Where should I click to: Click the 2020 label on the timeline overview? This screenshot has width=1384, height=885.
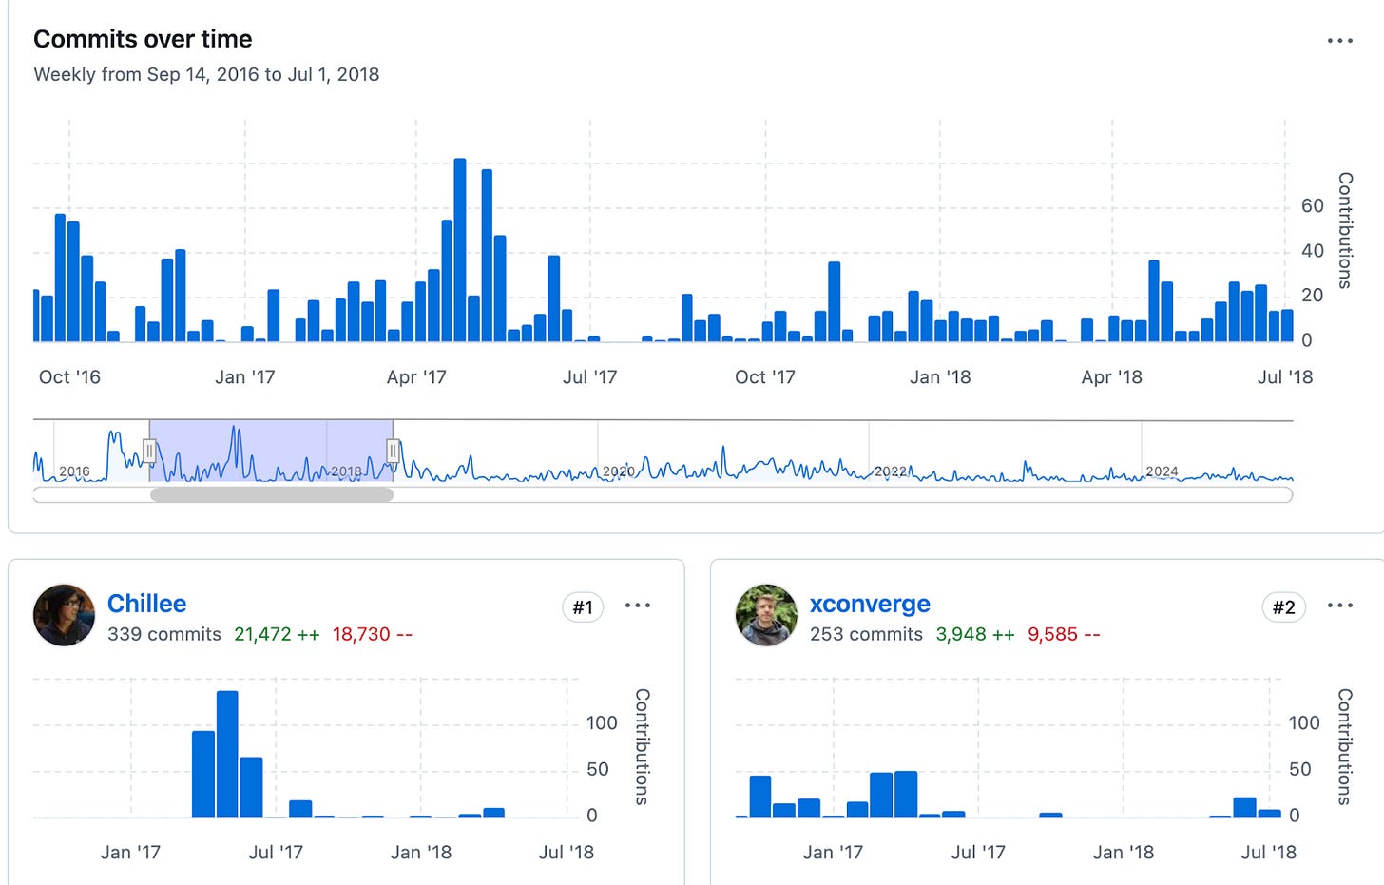pos(619,471)
